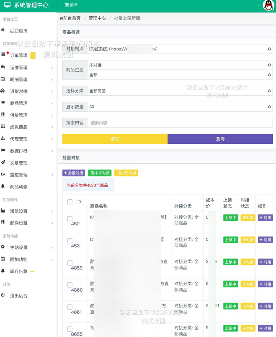The image size is (276, 337).
Task: Click the flag icon for 数据排行
Action: click(3, 150)
